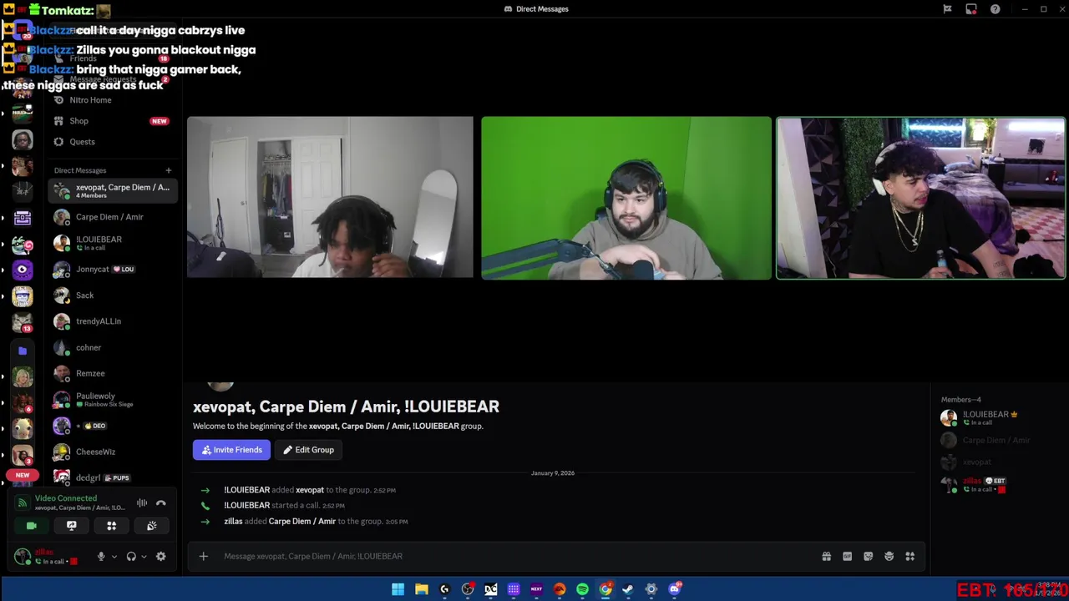Start screen sharing from the call panel
The height and width of the screenshot is (601, 1069).
[x=72, y=526]
